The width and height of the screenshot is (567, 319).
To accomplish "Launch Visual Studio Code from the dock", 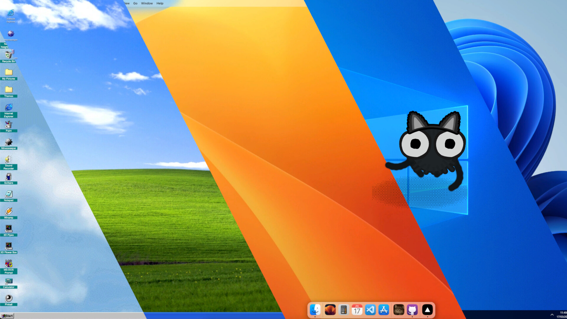I will [370, 310].
